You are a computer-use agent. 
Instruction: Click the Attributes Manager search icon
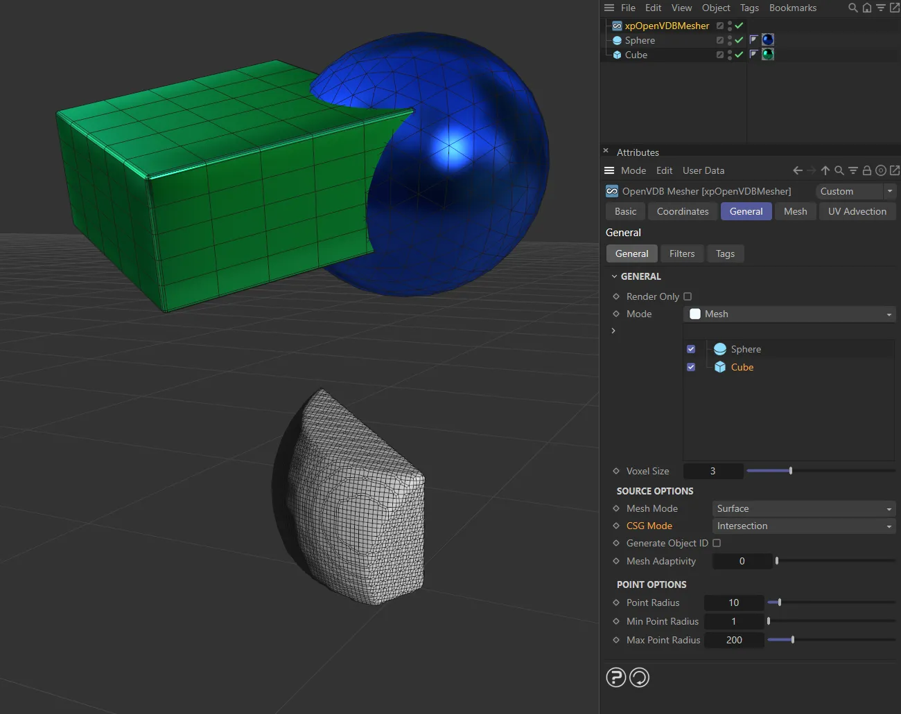[839, 170]
